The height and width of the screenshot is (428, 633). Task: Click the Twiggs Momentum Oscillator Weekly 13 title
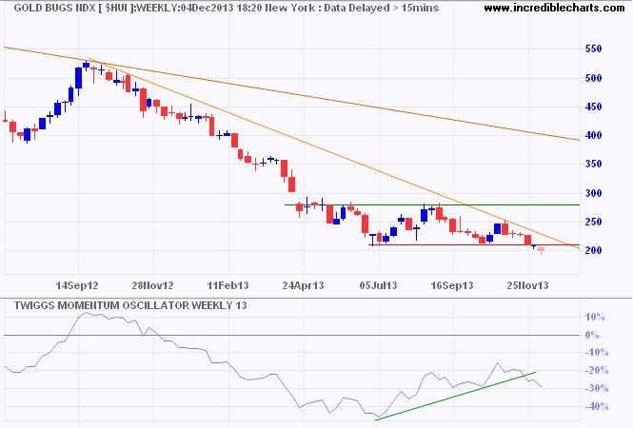point(130,305)
